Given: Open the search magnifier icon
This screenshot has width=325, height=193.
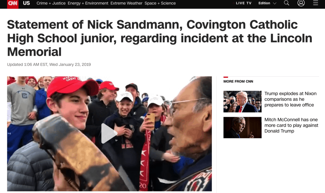Looking at the screenshot, I should click(287, 3).
